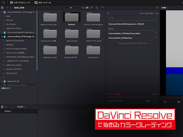The width and height of the screenshot is (183, 137).
Task: Open dropdown beside media pool bin icon
Action: [6, 107]
